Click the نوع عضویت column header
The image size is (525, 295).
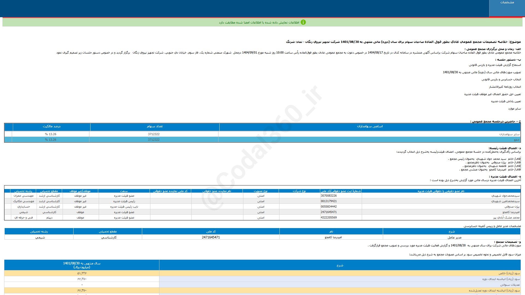pos(261,191)
